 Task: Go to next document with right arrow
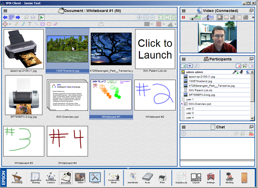[x=18, y=17]
